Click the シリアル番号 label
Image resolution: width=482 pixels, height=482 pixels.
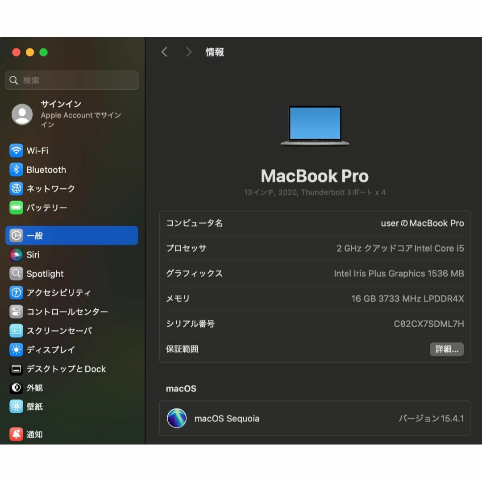pyautogui.click(x=190, y=324)
